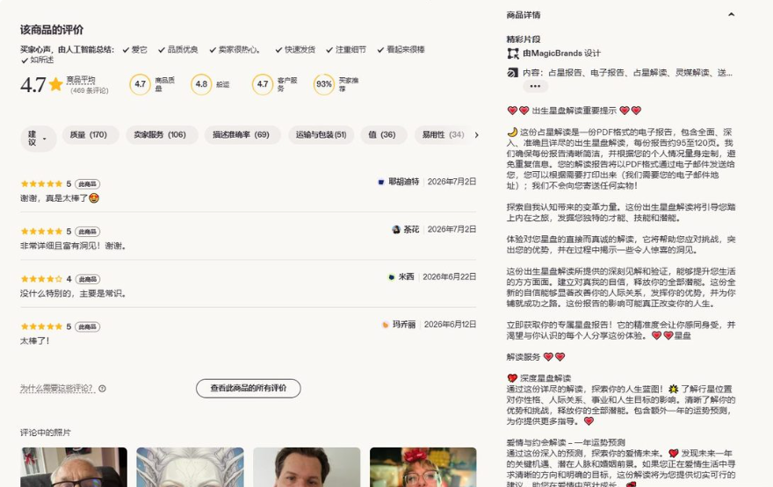Click the 内容 digital content icon
This screenshot has height=487, width=773.
click(513, 73)
